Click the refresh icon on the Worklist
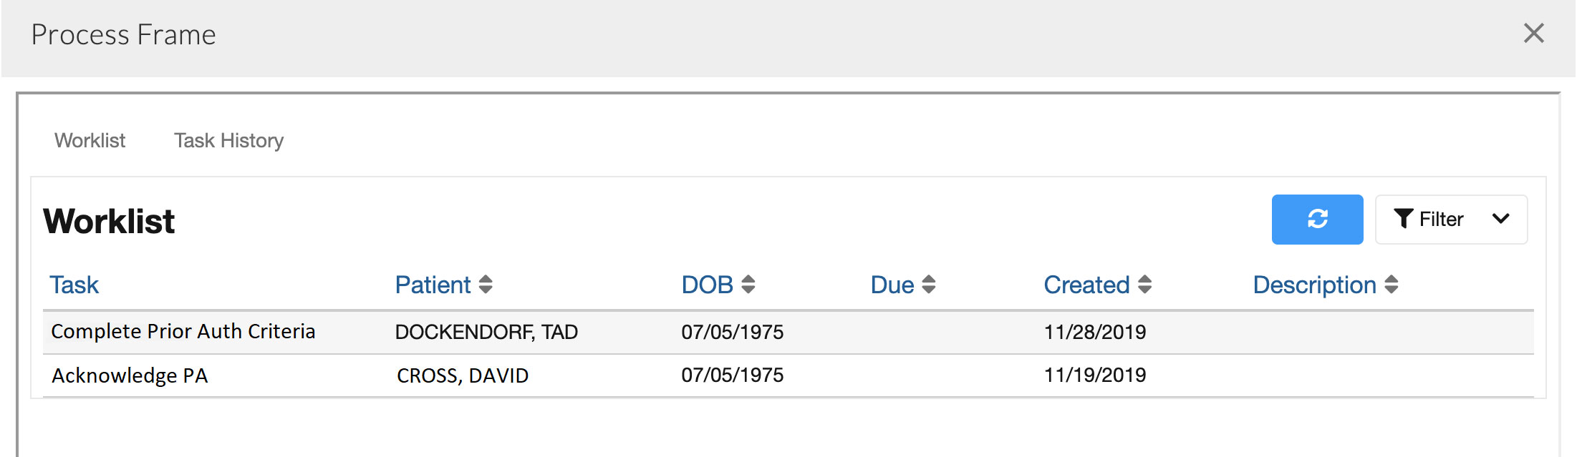1577x457 pixels. 1316,220
